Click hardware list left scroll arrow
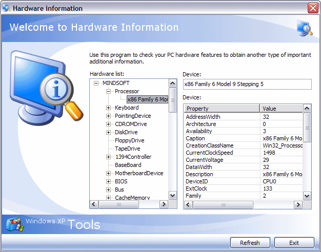 pos(94,204)
